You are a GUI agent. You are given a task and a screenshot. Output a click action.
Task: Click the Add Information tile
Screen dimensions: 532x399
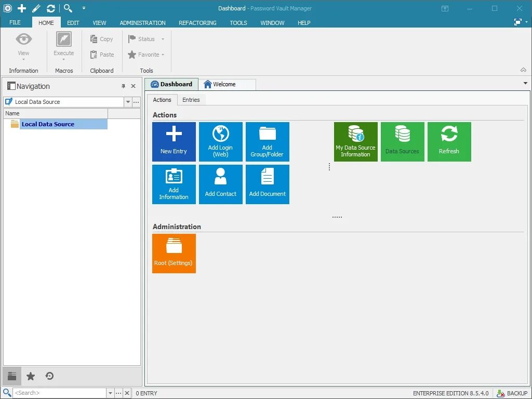[174, 184]
